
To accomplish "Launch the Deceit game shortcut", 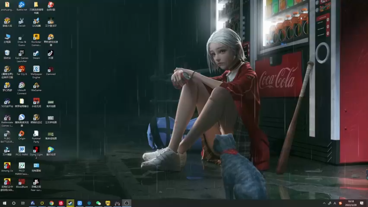I will [22, 22].
